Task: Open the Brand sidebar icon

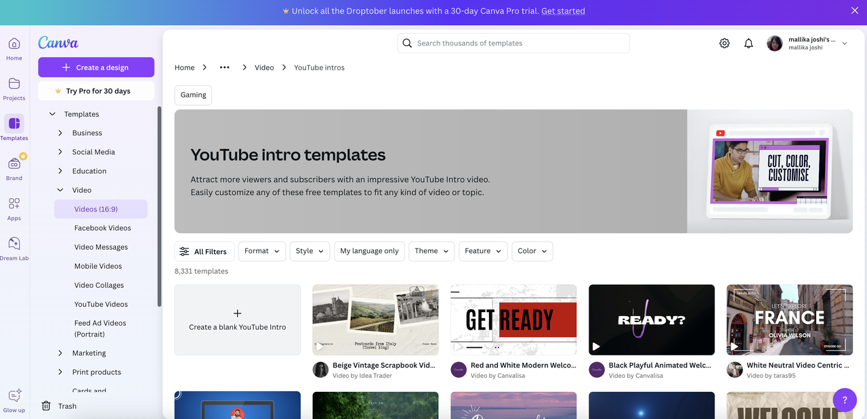Action: (14, 164)
